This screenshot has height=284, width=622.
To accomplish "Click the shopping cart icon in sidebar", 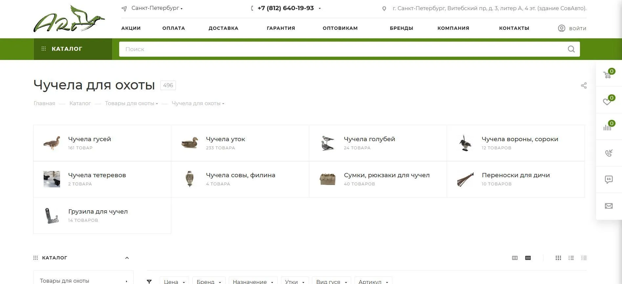I will click(608, 75).
